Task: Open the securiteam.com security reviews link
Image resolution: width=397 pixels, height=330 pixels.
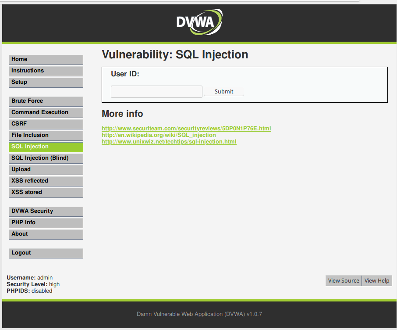Action: click(186, 129)
